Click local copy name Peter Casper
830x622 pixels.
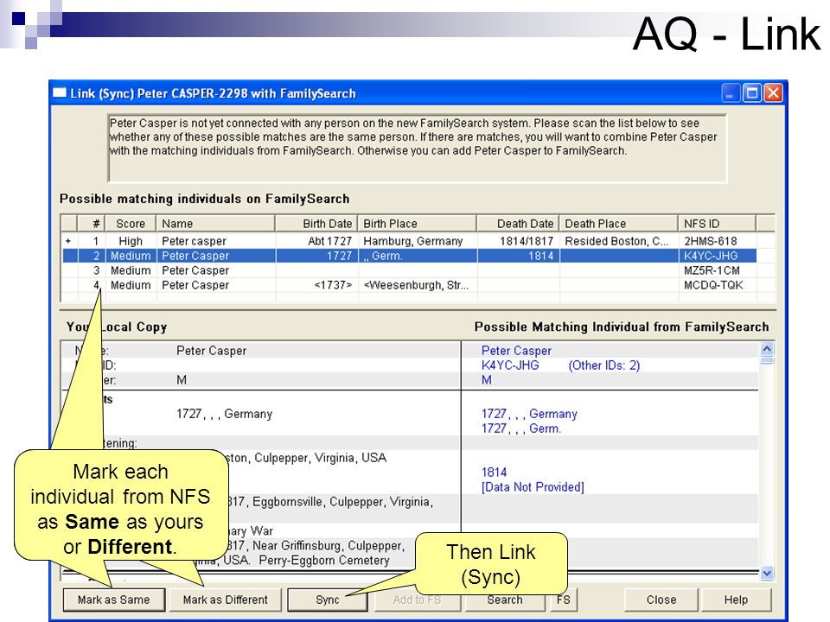tap(211, 351)
